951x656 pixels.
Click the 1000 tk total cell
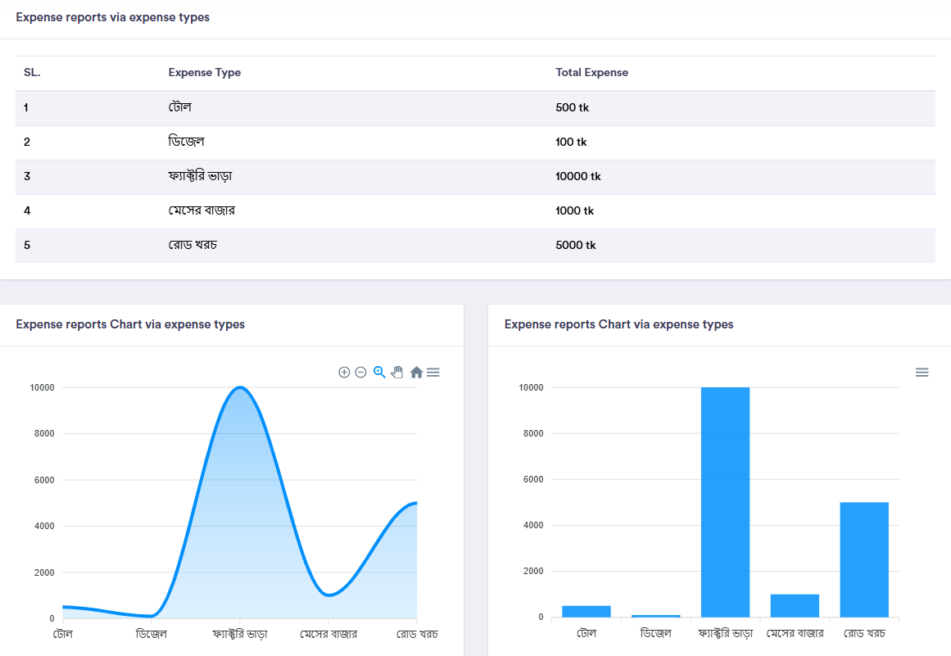point(574,211)
